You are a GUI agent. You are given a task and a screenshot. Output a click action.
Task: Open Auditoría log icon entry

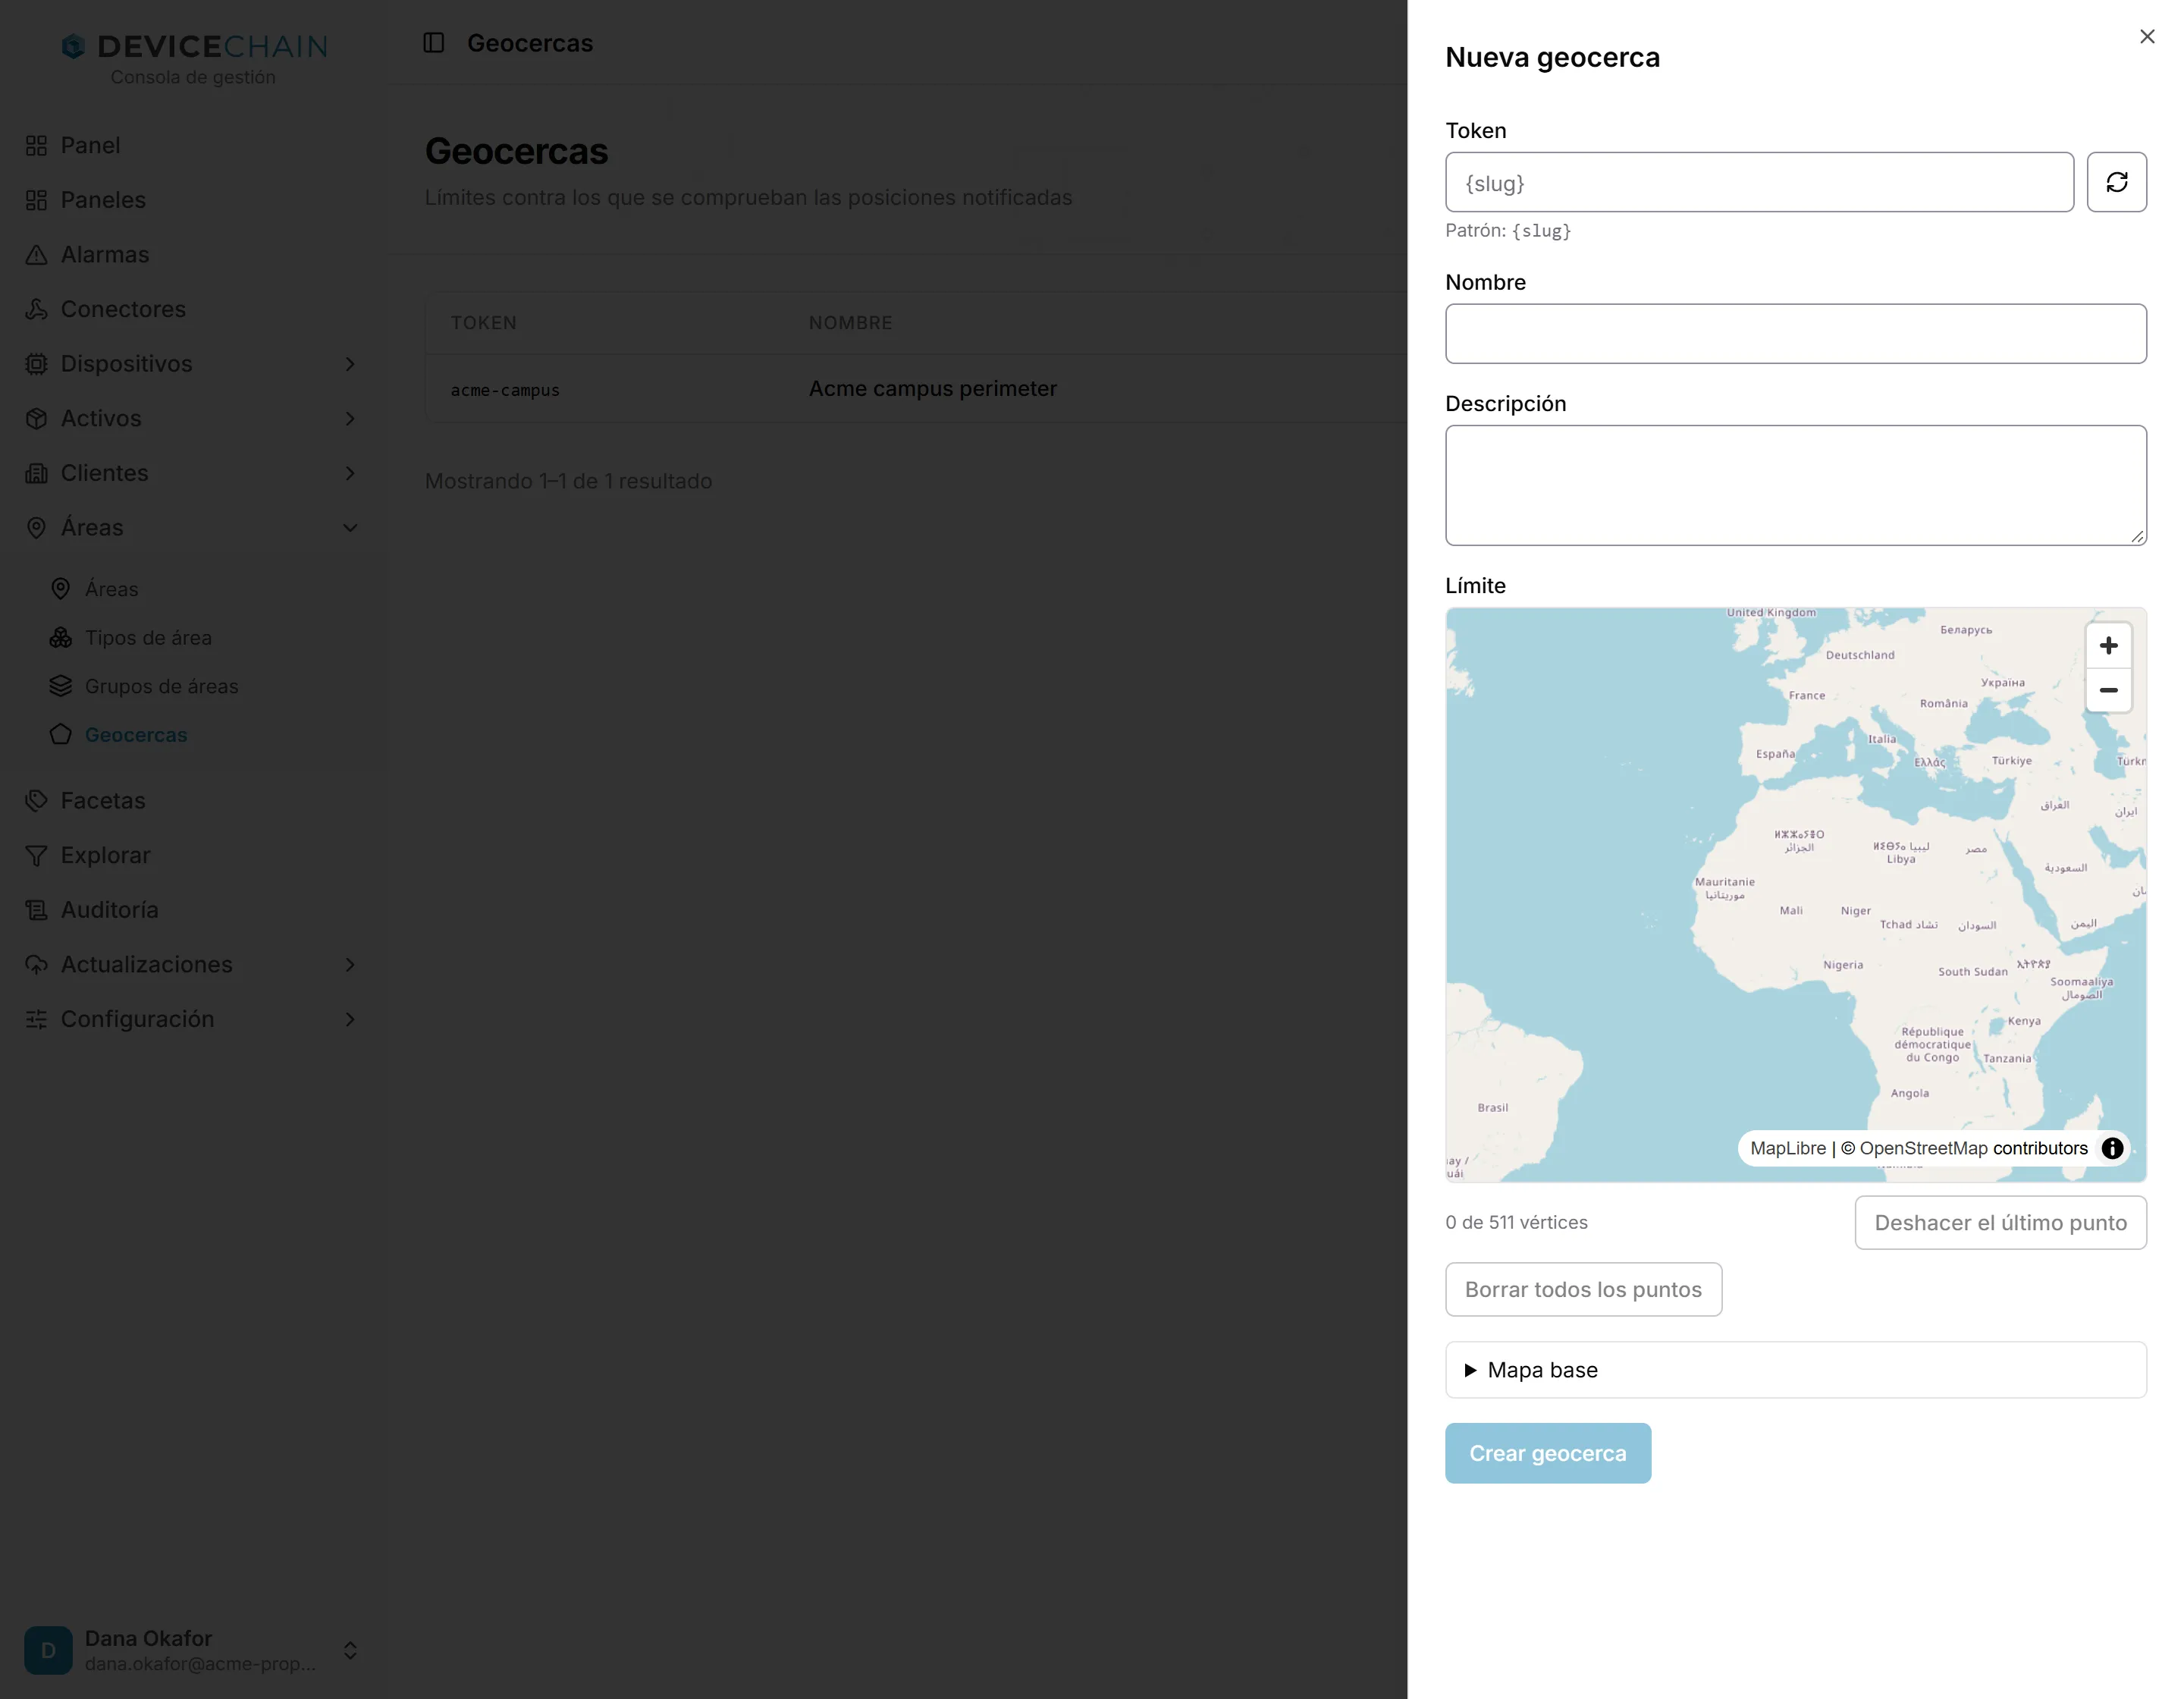point(192,910)
